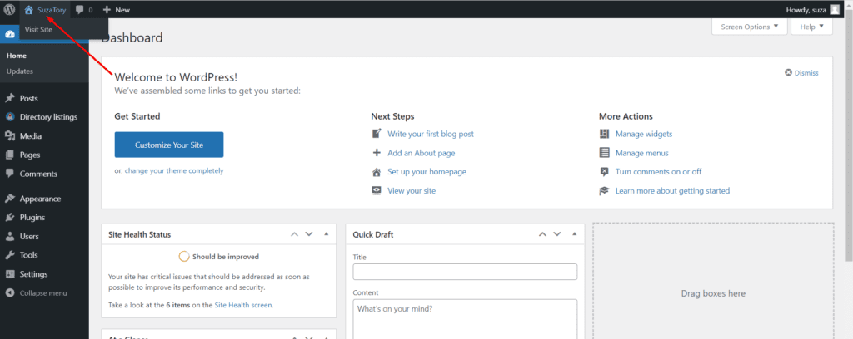Screen dimensions: 853x339
Task: Click the SuzaTory home icon
Action: [x=29, y=10]
